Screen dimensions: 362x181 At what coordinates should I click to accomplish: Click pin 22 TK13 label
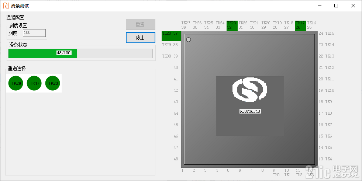(327, 56)
